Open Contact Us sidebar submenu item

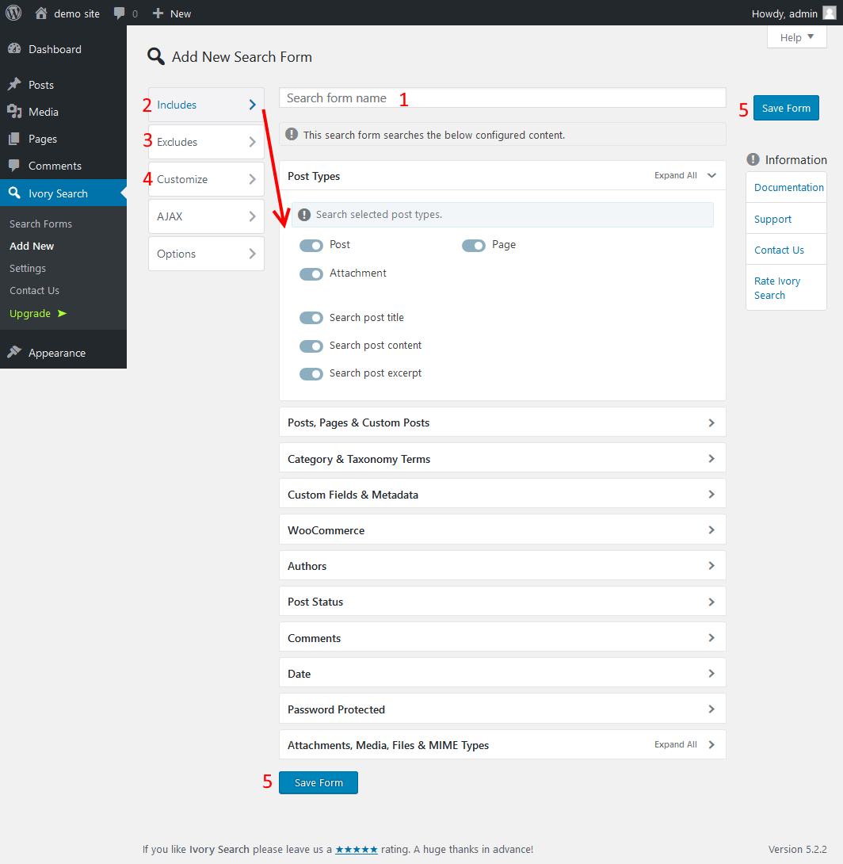(34, 290)
